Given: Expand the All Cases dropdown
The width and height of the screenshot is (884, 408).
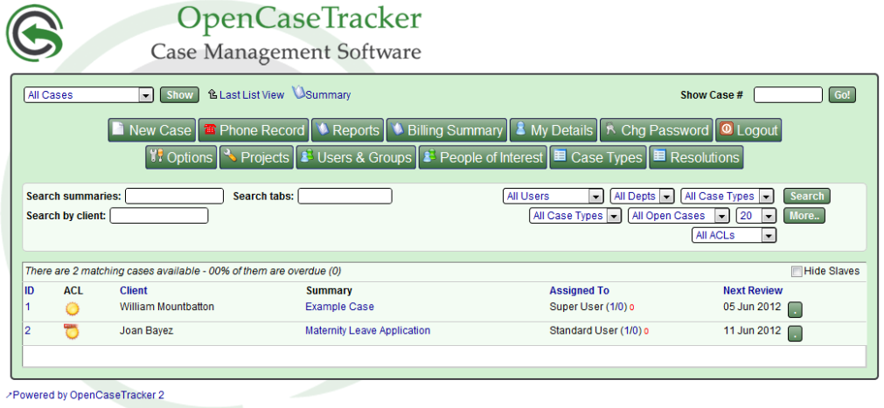Looking at the screenshot, I should (88, 95).
